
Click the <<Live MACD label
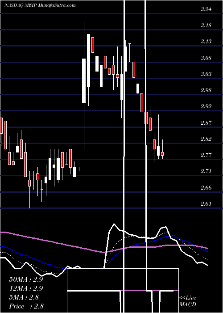tap(188, 301)
